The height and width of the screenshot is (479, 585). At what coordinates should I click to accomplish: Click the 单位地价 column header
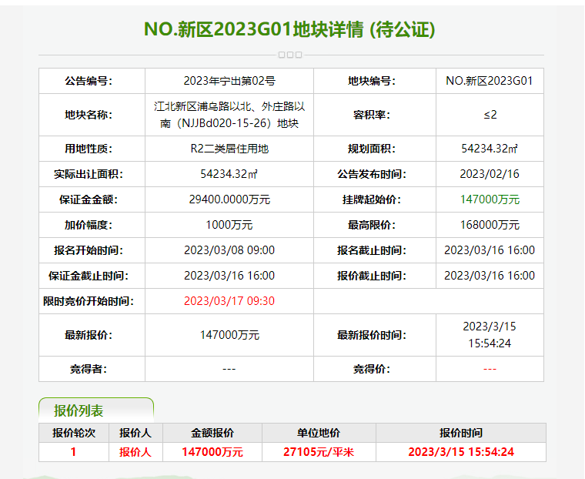click(x=318, y=433)
